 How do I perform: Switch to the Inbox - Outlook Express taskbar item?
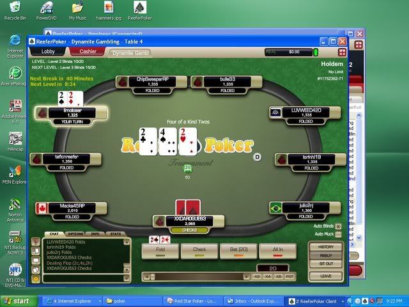pos(254,301)
